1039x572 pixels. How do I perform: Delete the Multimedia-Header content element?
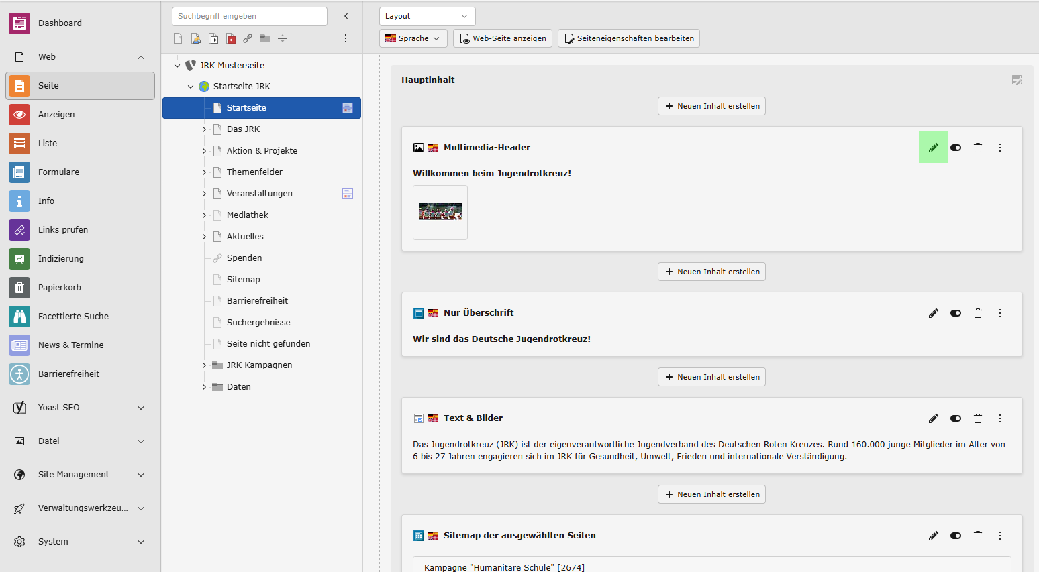pos(978,148)
